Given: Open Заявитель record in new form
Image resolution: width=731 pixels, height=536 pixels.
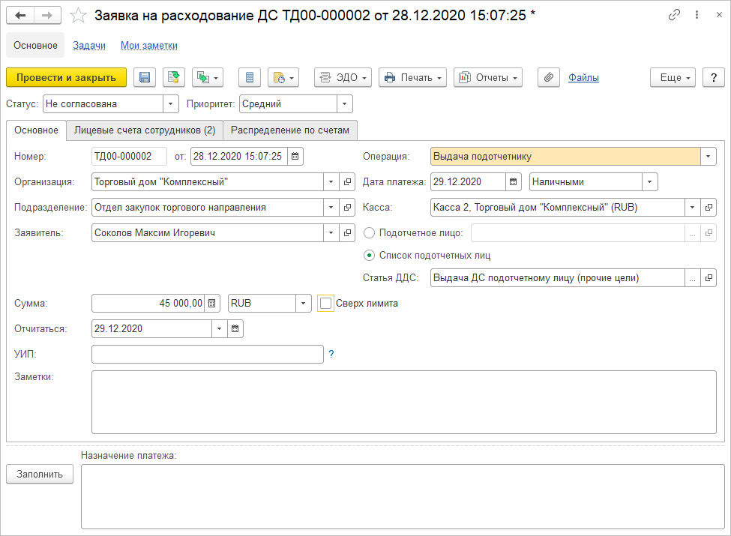Looking at the screenshot, I should pyautogui.click(x=347, y=232).
